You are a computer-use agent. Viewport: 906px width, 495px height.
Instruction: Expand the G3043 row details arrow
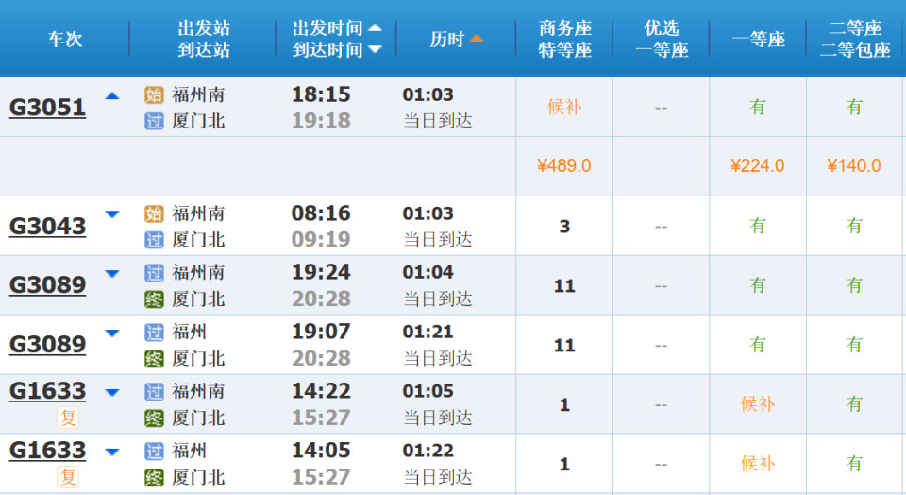coord(112,214)
